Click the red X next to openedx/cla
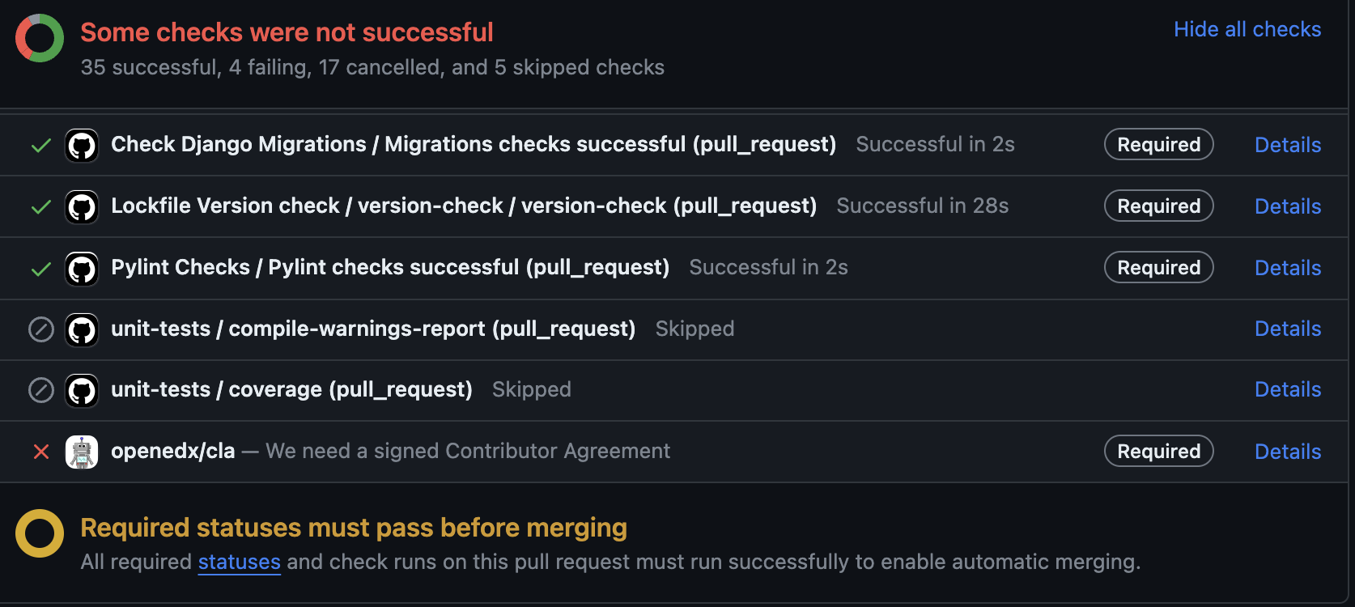The width and height of the screenshot is (1355, 607). click(40, 452)
